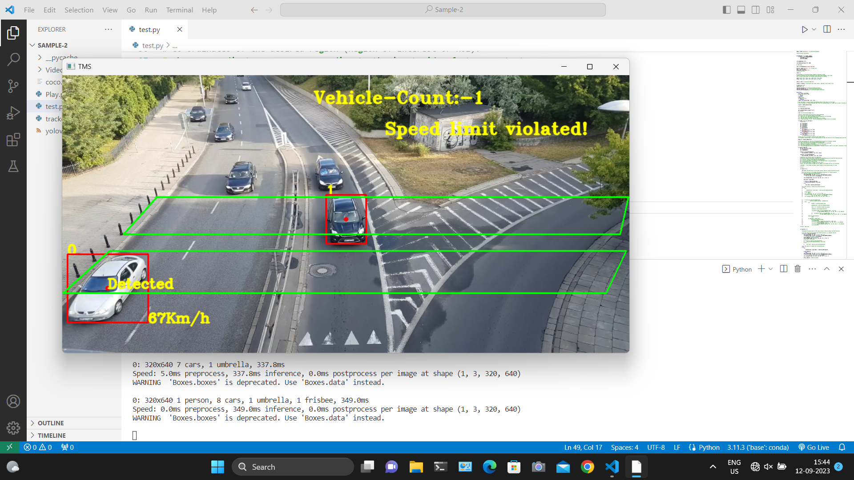Select the Source Control icon
The image size is (854, 480).
pyautogui.click(x=13, y=86)
